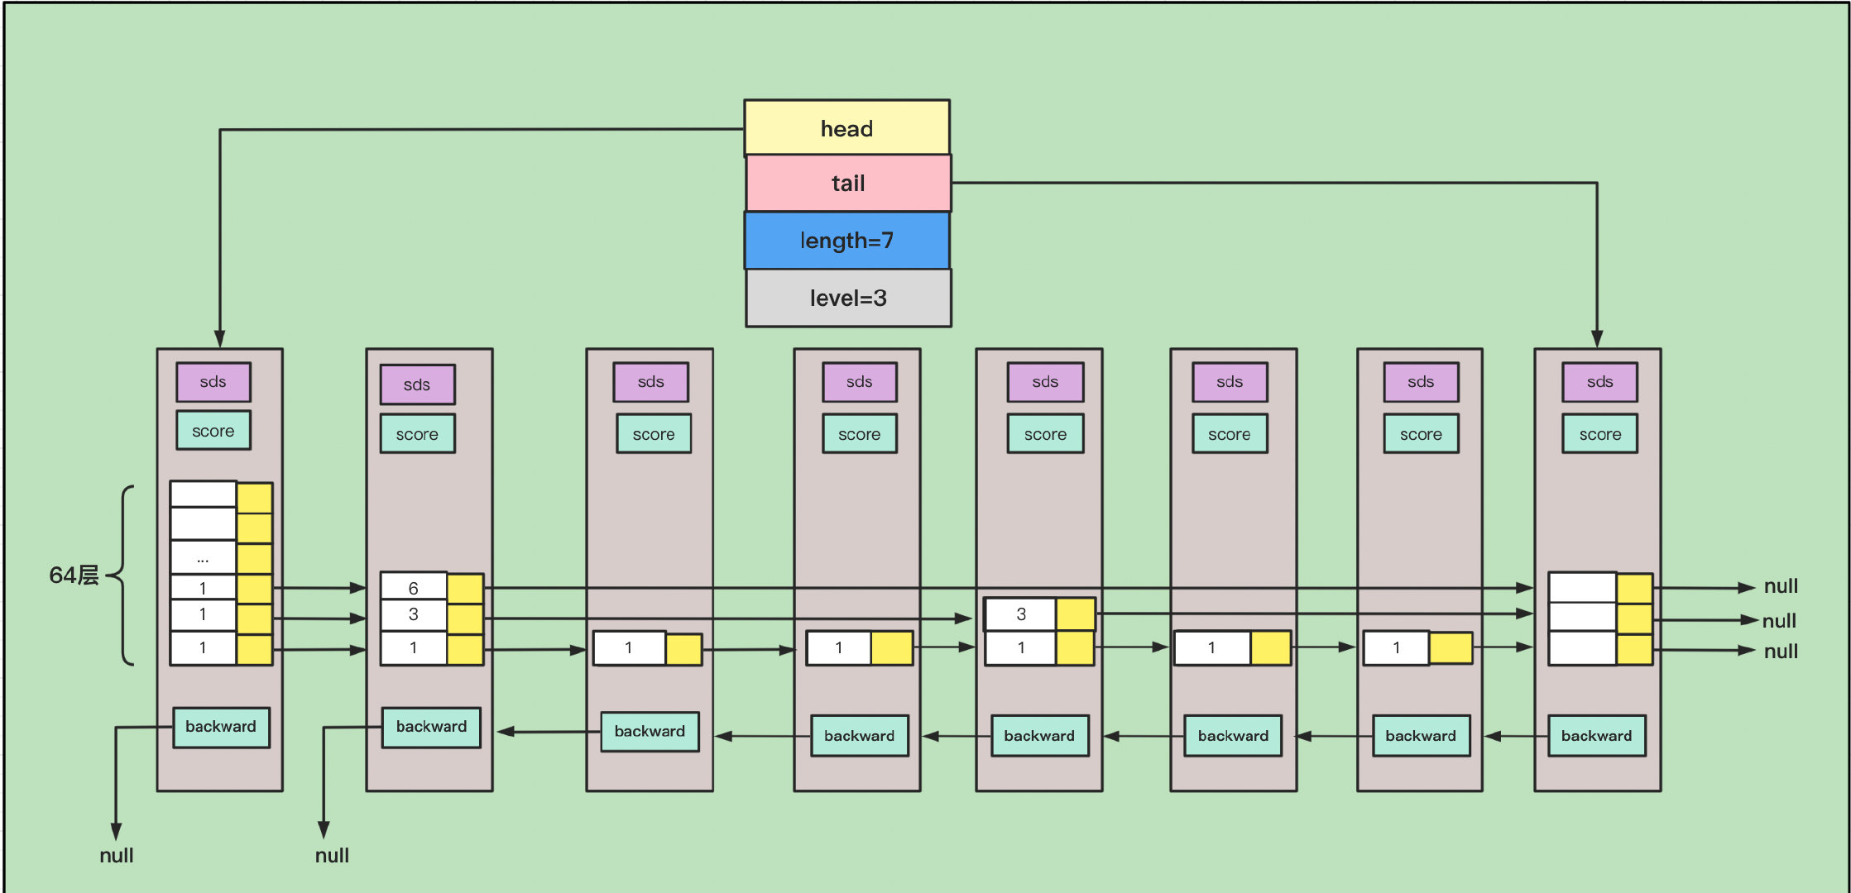Viewport: 1851px width, 893px height.
Task: Select the "1" span cell in the third node
Action: (630, 648)
